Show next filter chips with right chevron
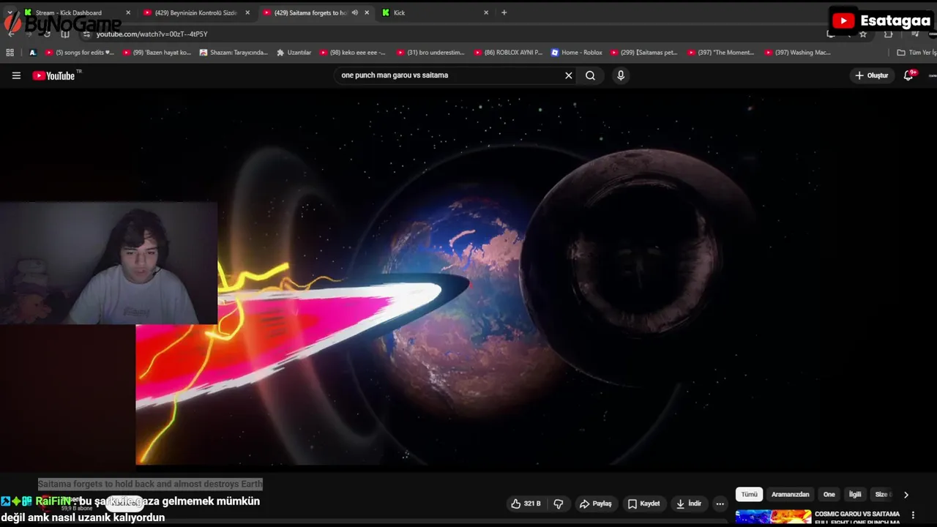This screenshot has height=527, width=937. (906, 495)
